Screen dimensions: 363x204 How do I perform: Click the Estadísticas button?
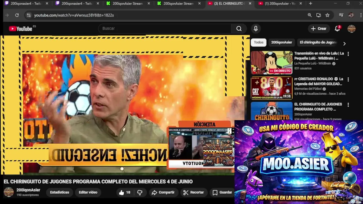click(x=60, y=192)
